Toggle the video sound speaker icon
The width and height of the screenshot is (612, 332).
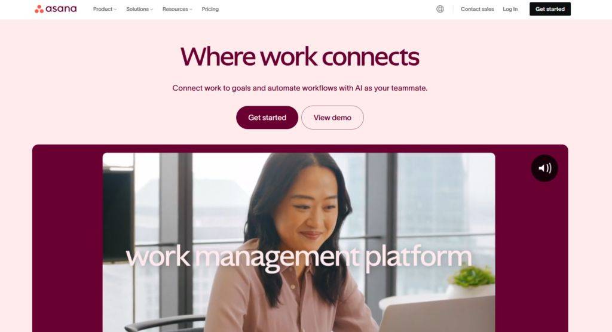coord(544,168)
